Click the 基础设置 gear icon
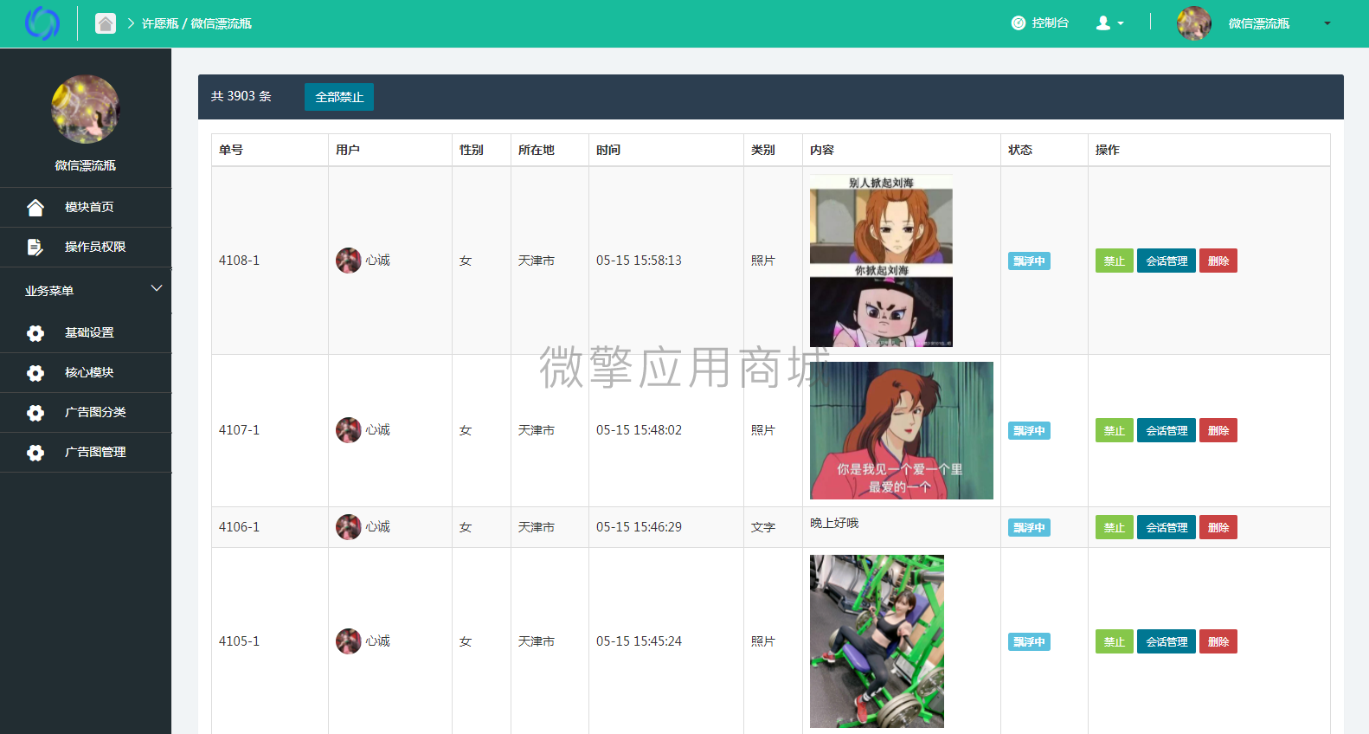This screenshot has width=1369, height=734. (x=35, y=333)
